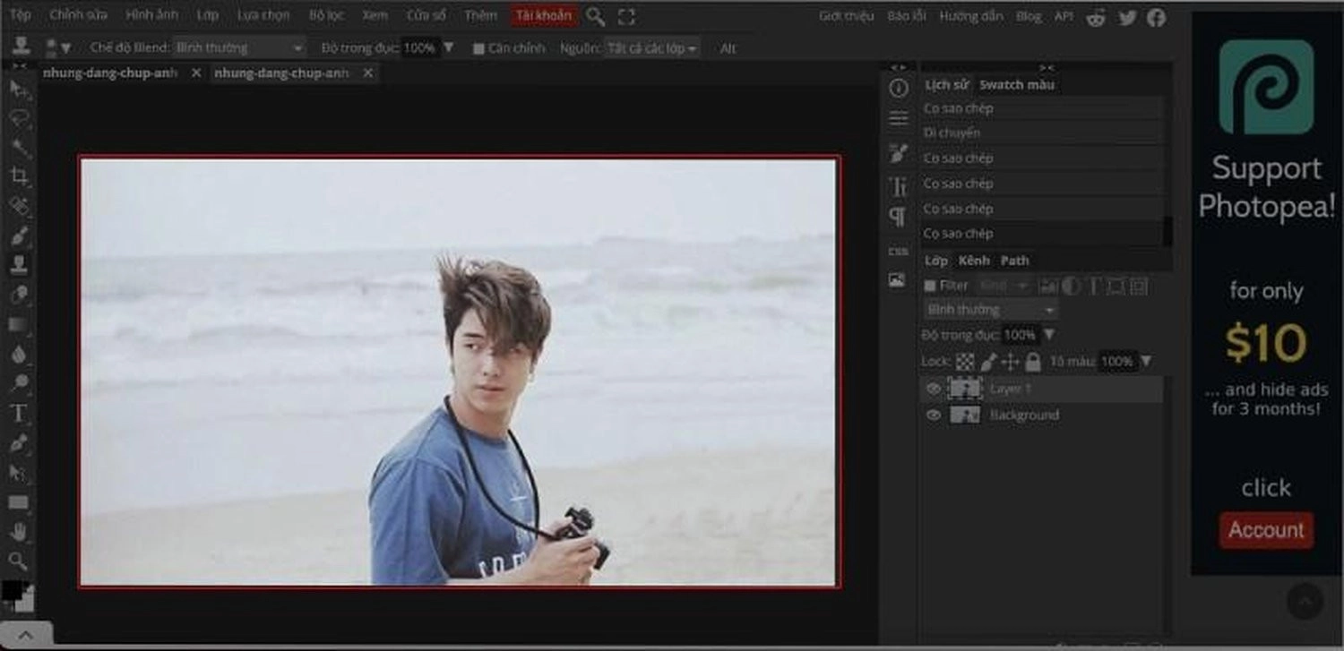Select the Blur droplet tool
The image size is (1344, 651).
tap(19, 354)
